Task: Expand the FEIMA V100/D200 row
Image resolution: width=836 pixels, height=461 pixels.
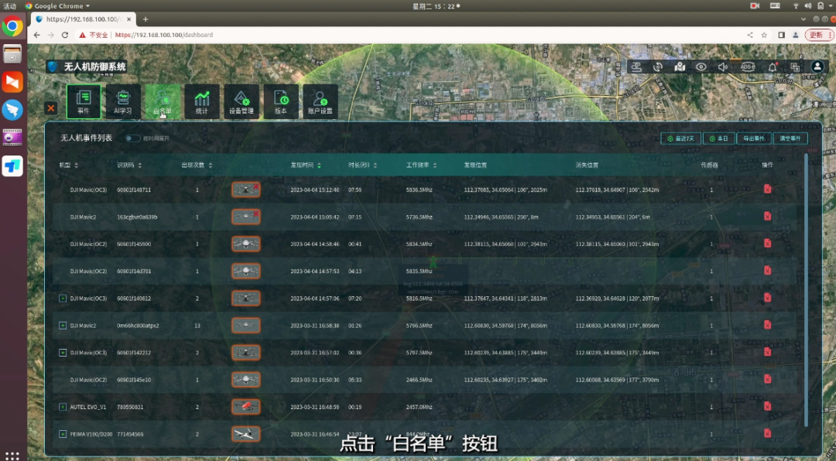Action: [63, 434]
